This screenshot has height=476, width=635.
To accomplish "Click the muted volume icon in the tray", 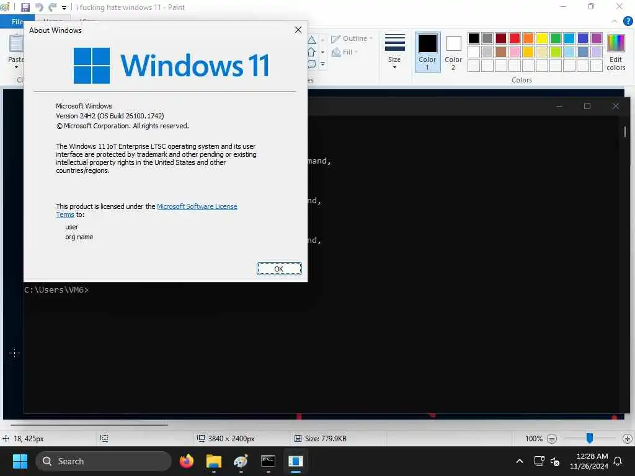I will [555, 461].
